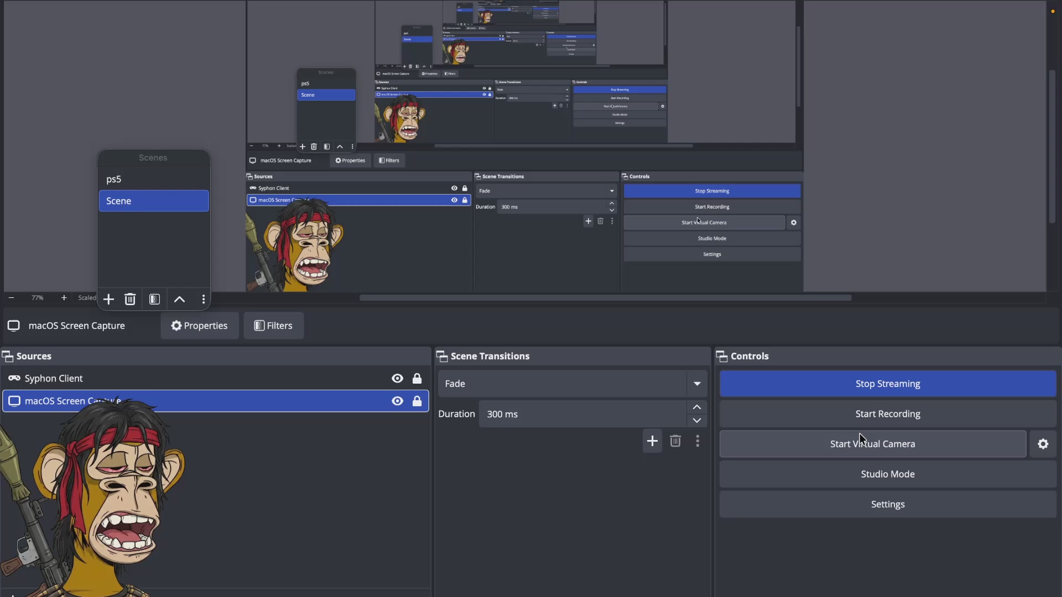Click macOS Screen Capture toolbar display icon
Image resolution: width=1062 pixels, height=597 pixels.
pos(14,326)
